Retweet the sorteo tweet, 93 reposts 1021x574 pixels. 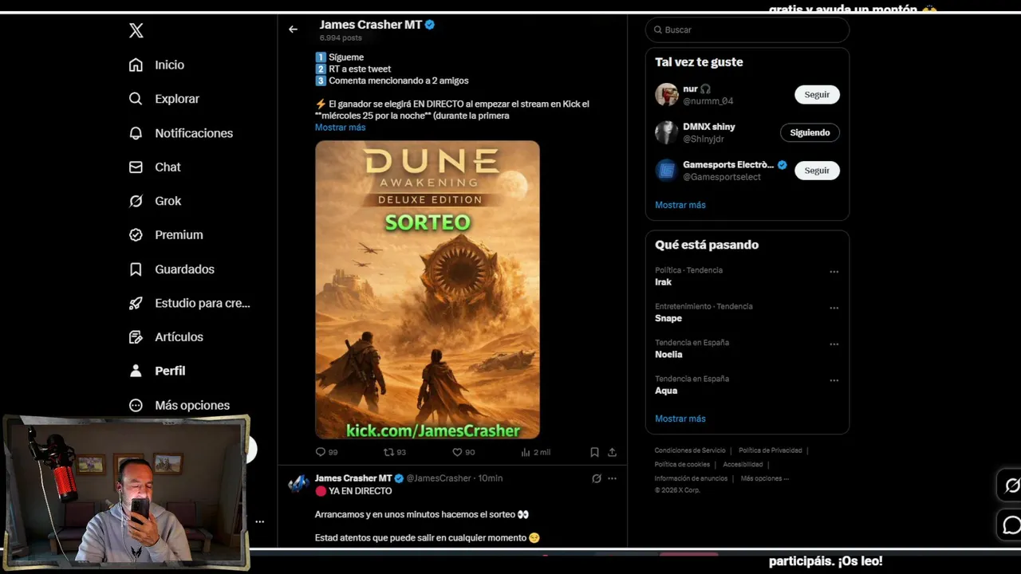tap(395, 452)
